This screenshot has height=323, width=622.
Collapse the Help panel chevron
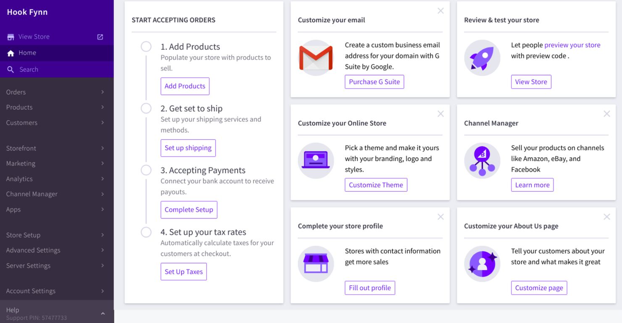(x=103, y=314)
